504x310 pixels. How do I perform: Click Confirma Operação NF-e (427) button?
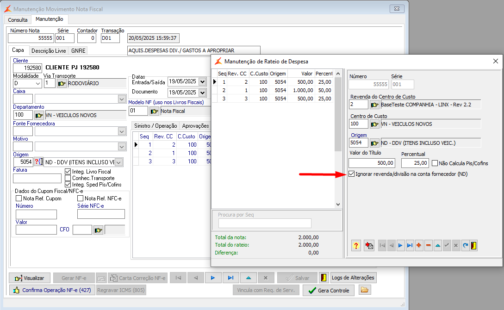[52, 290]
